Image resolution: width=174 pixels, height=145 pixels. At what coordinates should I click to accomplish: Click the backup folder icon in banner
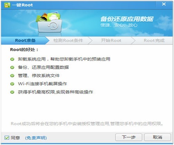[49, 22]
